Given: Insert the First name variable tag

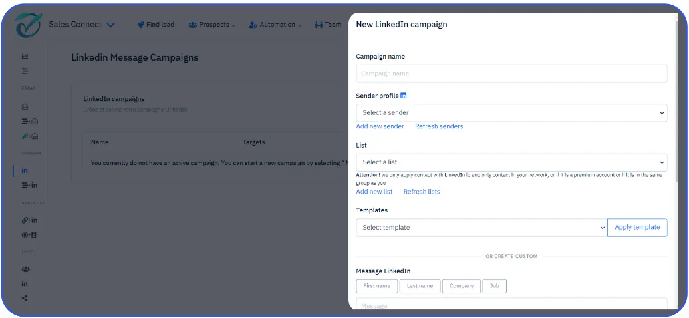Looking at the screenshot, I should pos(377,286).
